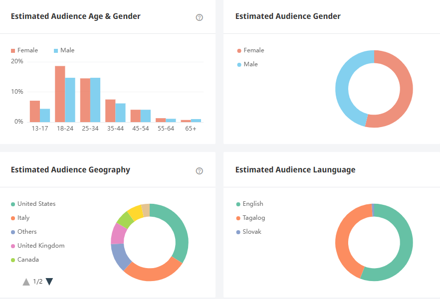Toggle Tagalog in language legend

251,218
